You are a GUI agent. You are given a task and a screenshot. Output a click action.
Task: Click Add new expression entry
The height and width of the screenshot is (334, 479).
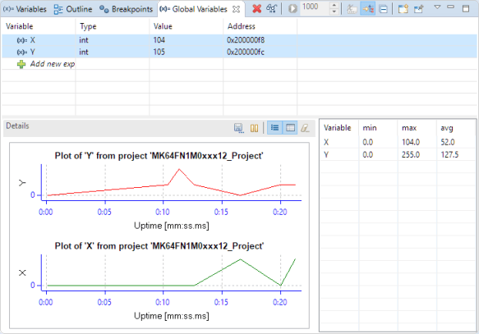pyautogui.click(x=53, y=64)
